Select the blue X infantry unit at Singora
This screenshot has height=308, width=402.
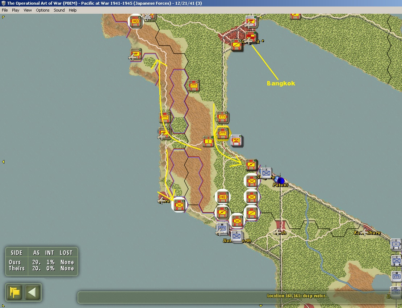click(266, 173)
